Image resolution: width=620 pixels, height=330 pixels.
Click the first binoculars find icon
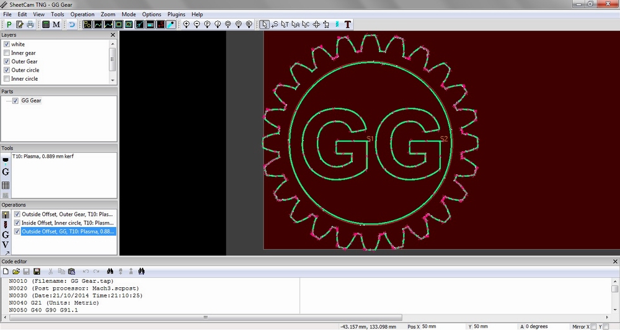click(x=110, y=272)
